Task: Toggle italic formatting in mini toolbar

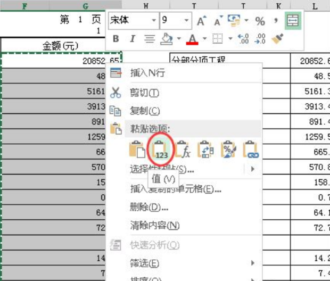Action: click(133, 39)
